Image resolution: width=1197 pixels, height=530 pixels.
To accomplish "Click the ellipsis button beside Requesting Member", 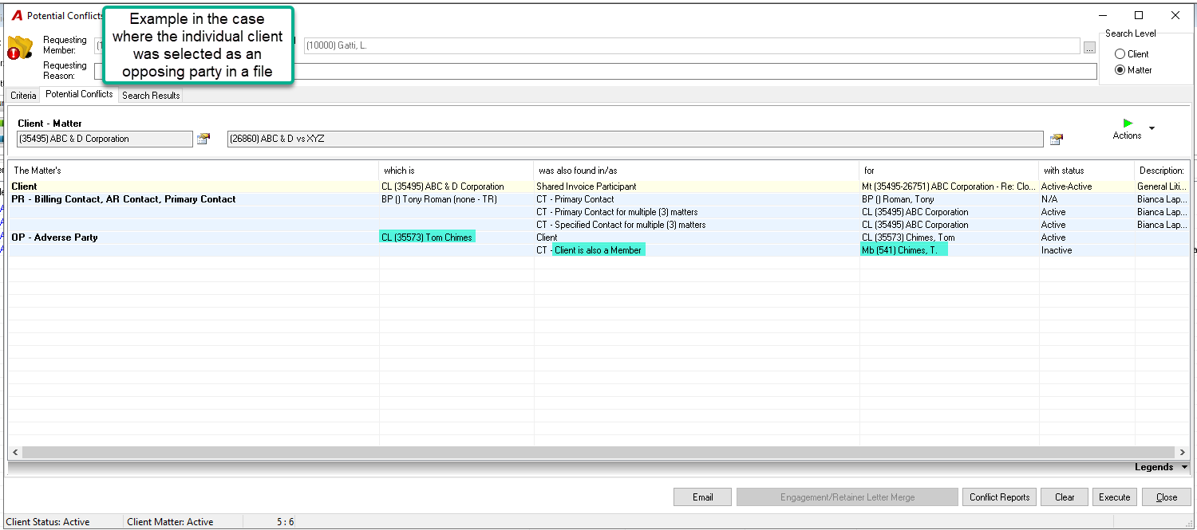I will pos(1089,47).
